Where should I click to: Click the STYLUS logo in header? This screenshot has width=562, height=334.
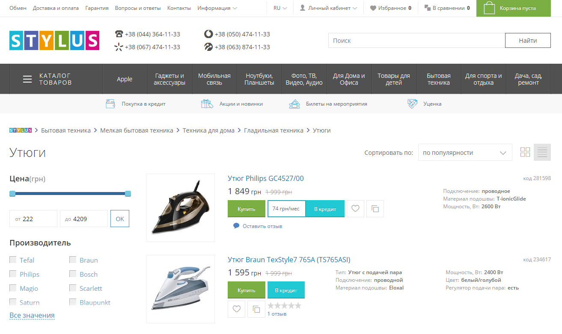54,41
